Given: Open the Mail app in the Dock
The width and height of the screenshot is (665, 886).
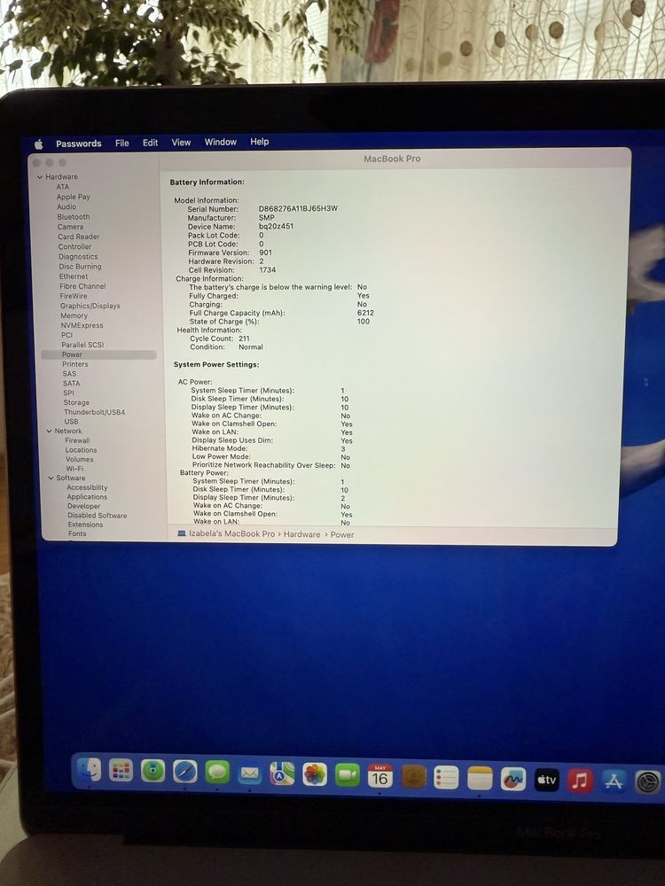Looking at the screenshot, I should coord(249,773).
